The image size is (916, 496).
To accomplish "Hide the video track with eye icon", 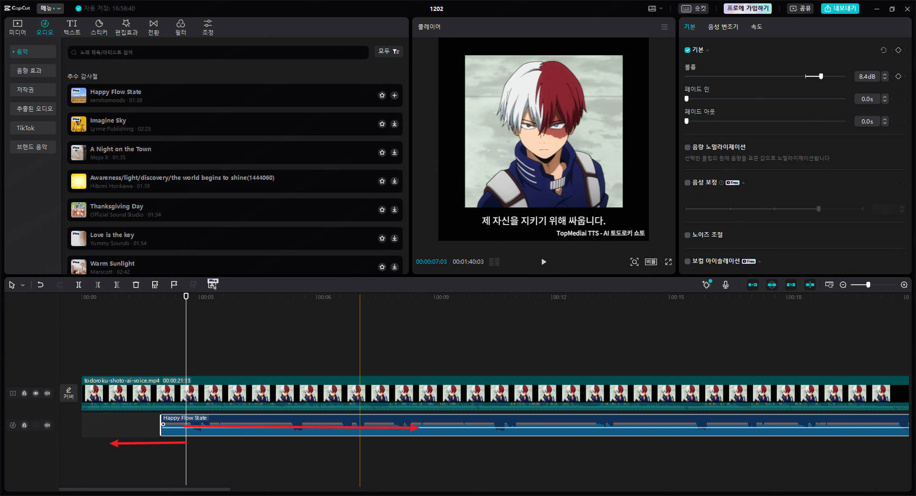I will click(x=36, y=393).
